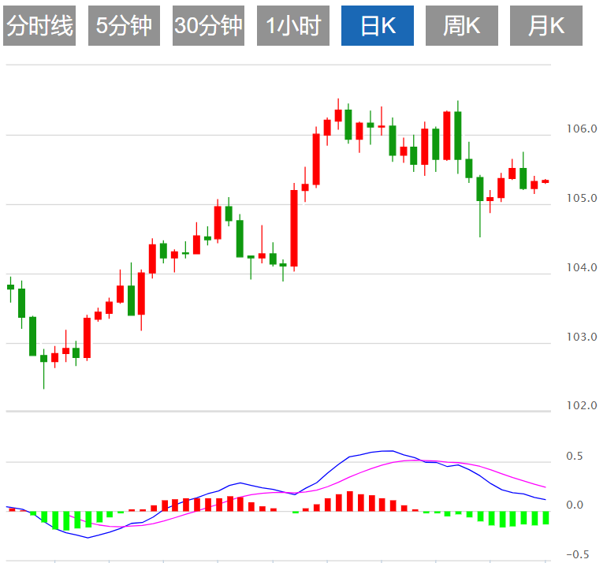Show the 周K weekly candlestick chart
The height and width of the screenshot is (563, 607).
pos(462,25)
